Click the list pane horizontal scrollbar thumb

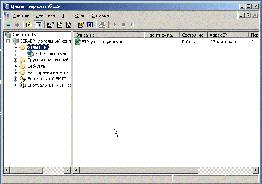139,171
